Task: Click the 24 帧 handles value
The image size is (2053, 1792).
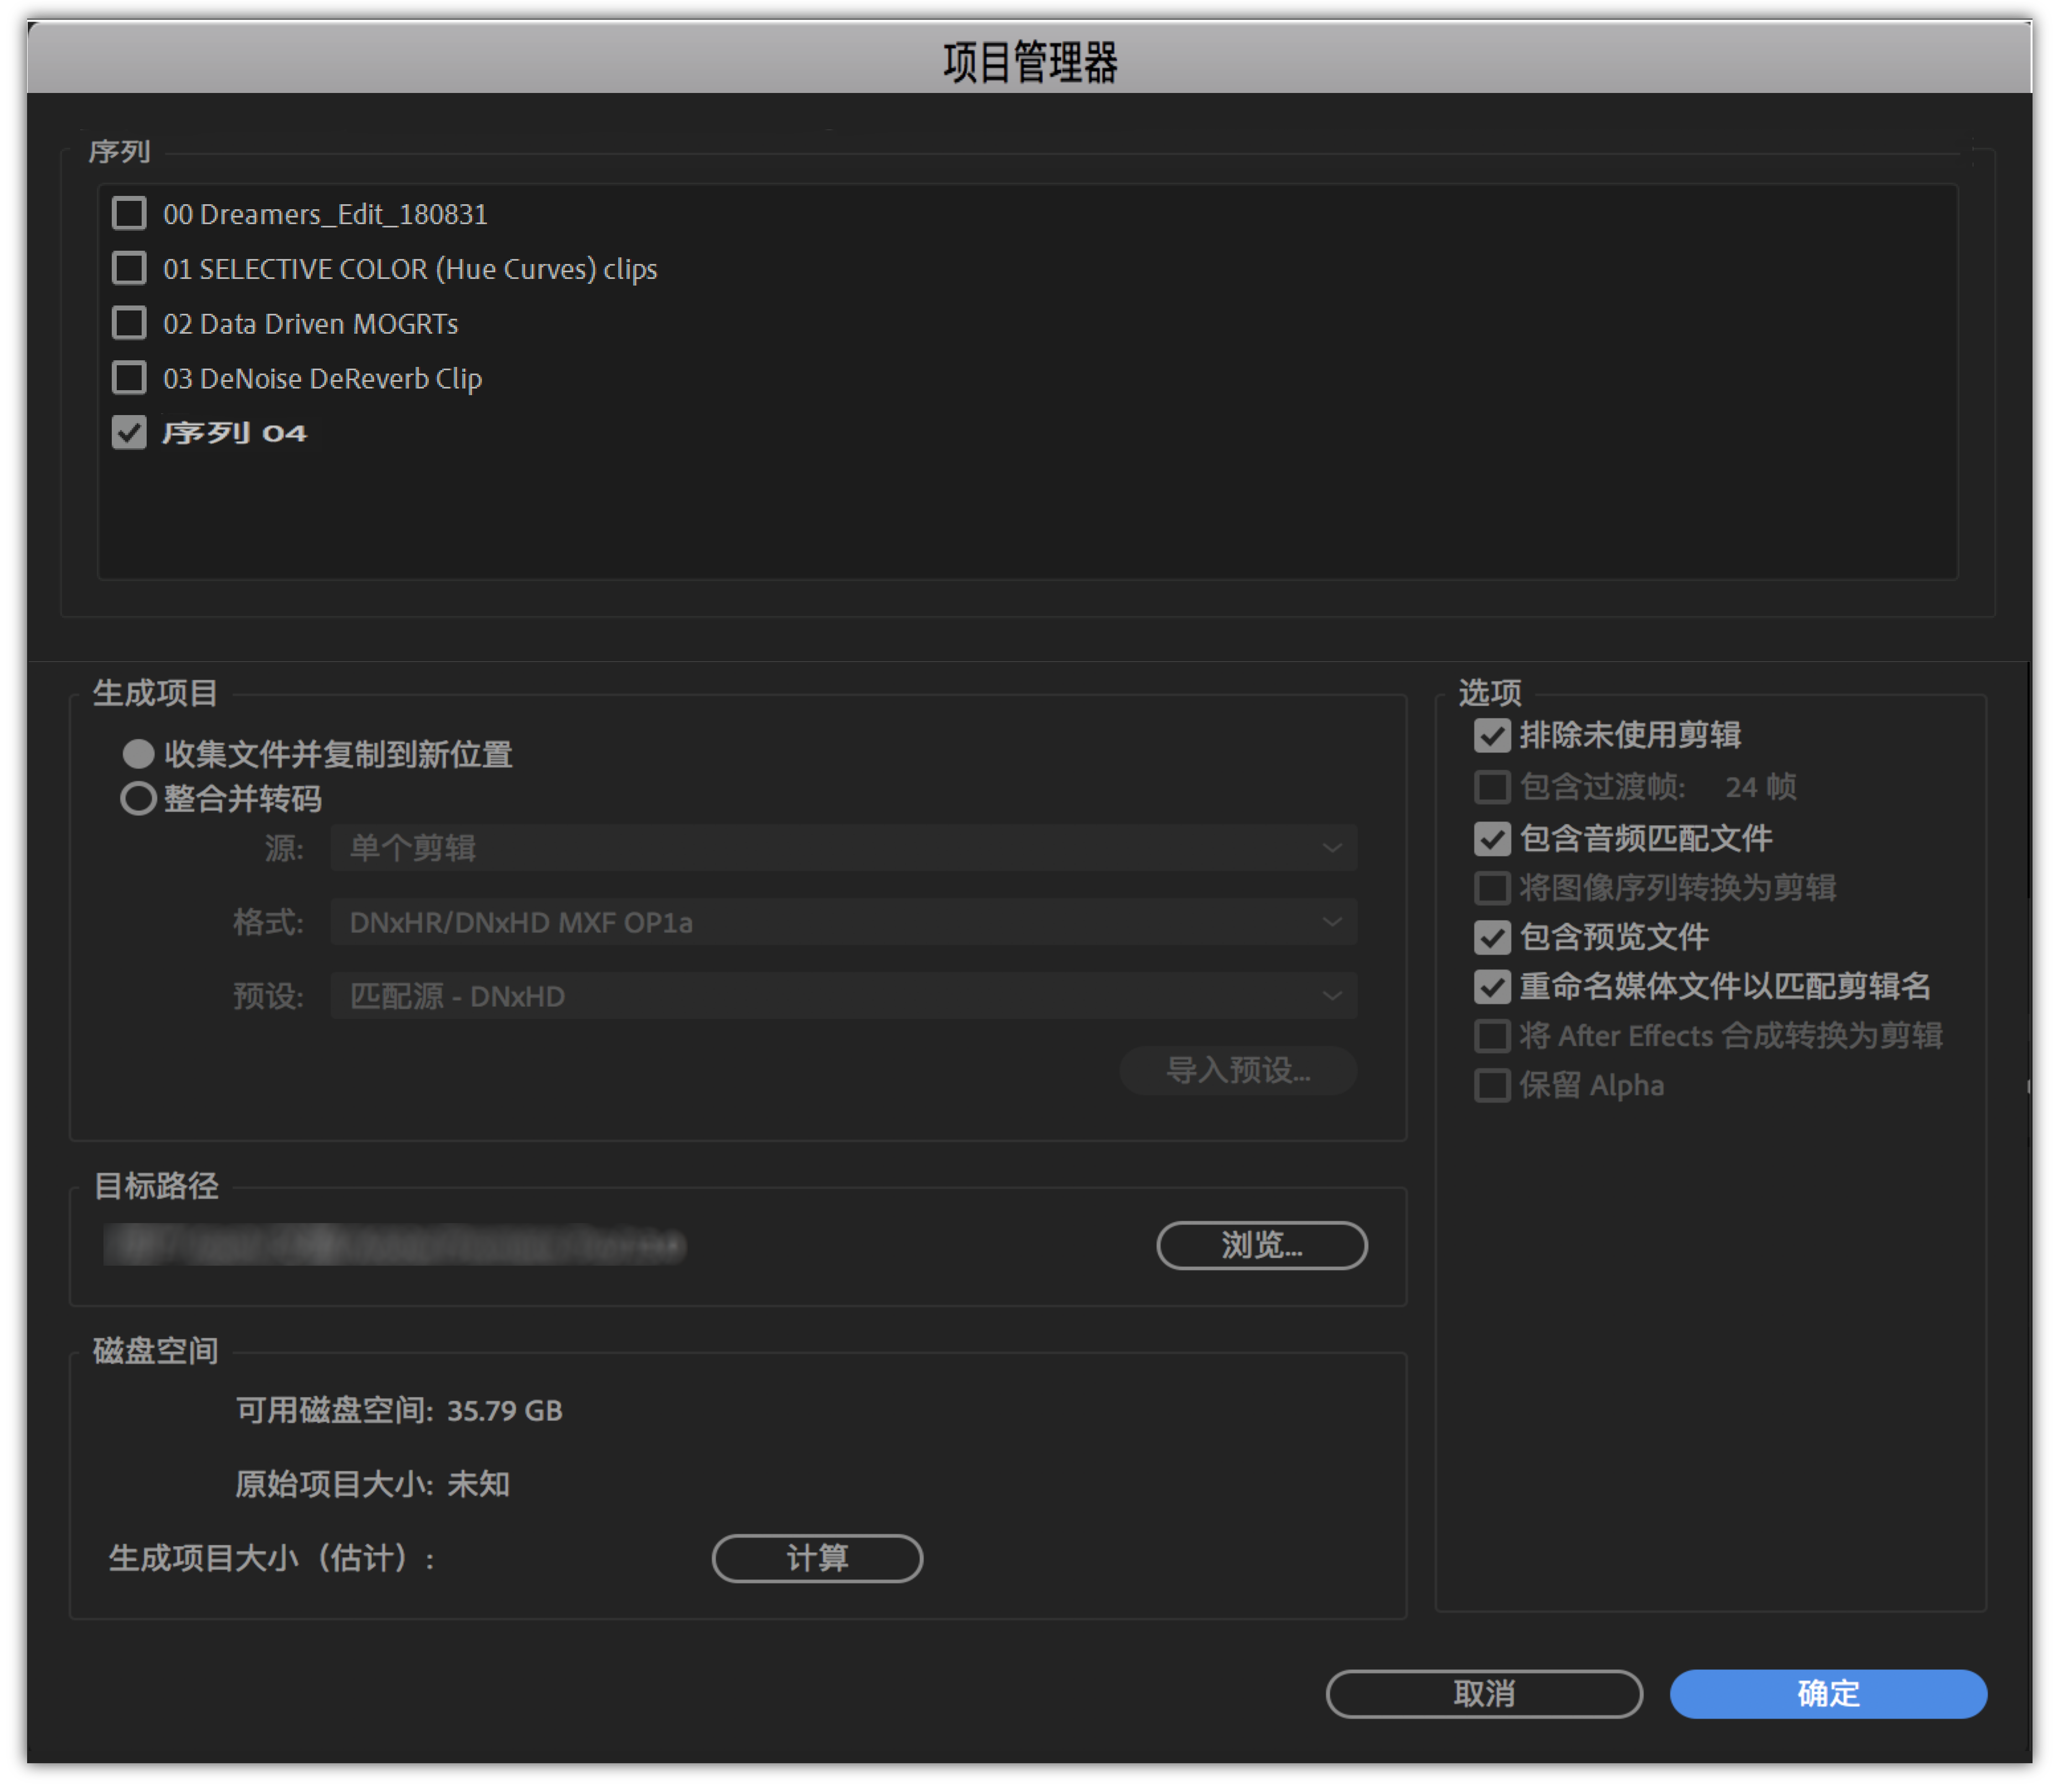Action: pos(1760,787)
